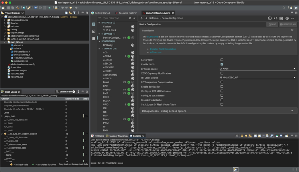Screen dimensions: 299x172
Task: Collapse the TI DRIVERS group
Action: coord(99,49)
